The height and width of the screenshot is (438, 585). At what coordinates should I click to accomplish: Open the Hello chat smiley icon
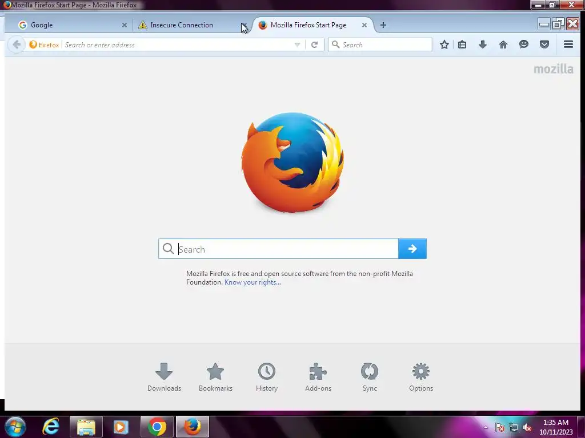[524, 44]
